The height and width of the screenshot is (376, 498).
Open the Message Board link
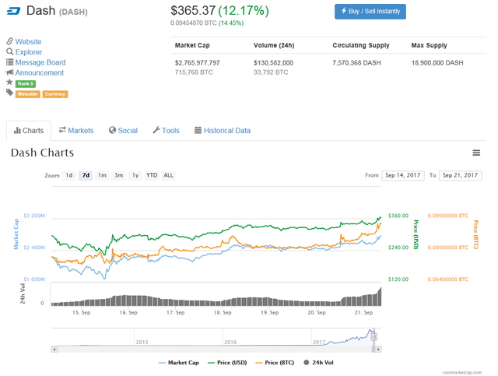(x=40, y=62)
